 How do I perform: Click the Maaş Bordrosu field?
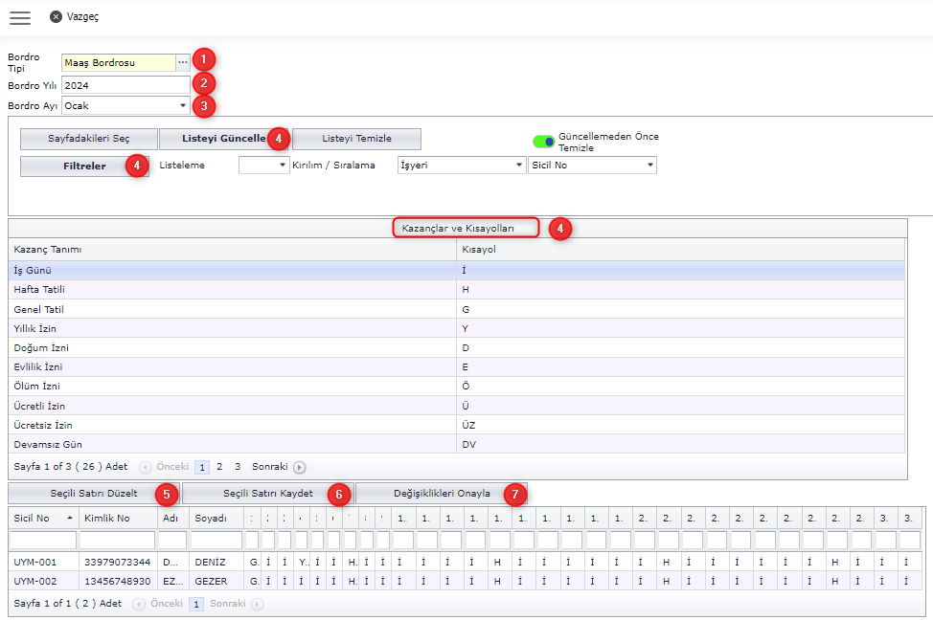(119, 62)
